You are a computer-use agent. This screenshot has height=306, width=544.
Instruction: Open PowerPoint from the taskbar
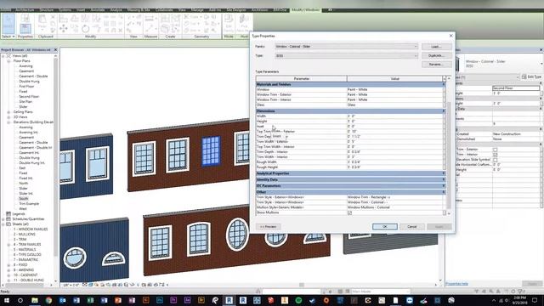118,300
